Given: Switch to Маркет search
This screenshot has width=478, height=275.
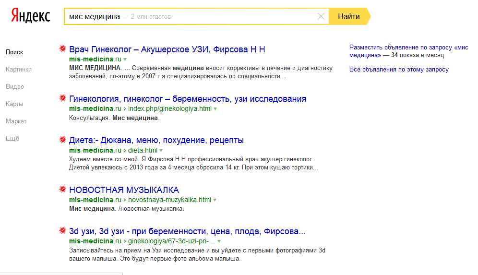Looking at the screenshot, I should (16, 121).
